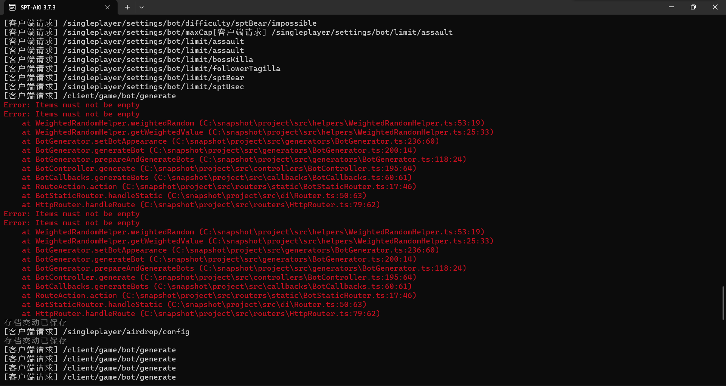Expand the new-tab profile dropdown chevron
Image resolution: width=726 pixels, height=386 pixels.
click(141, 7)
